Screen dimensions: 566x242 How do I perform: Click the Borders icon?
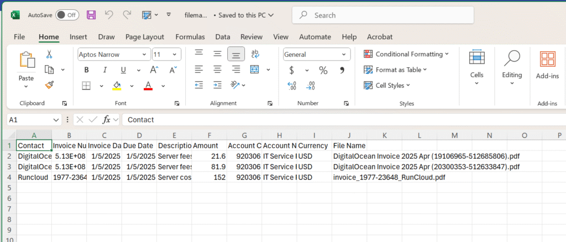pyautogui.click(x=86, y=85)
